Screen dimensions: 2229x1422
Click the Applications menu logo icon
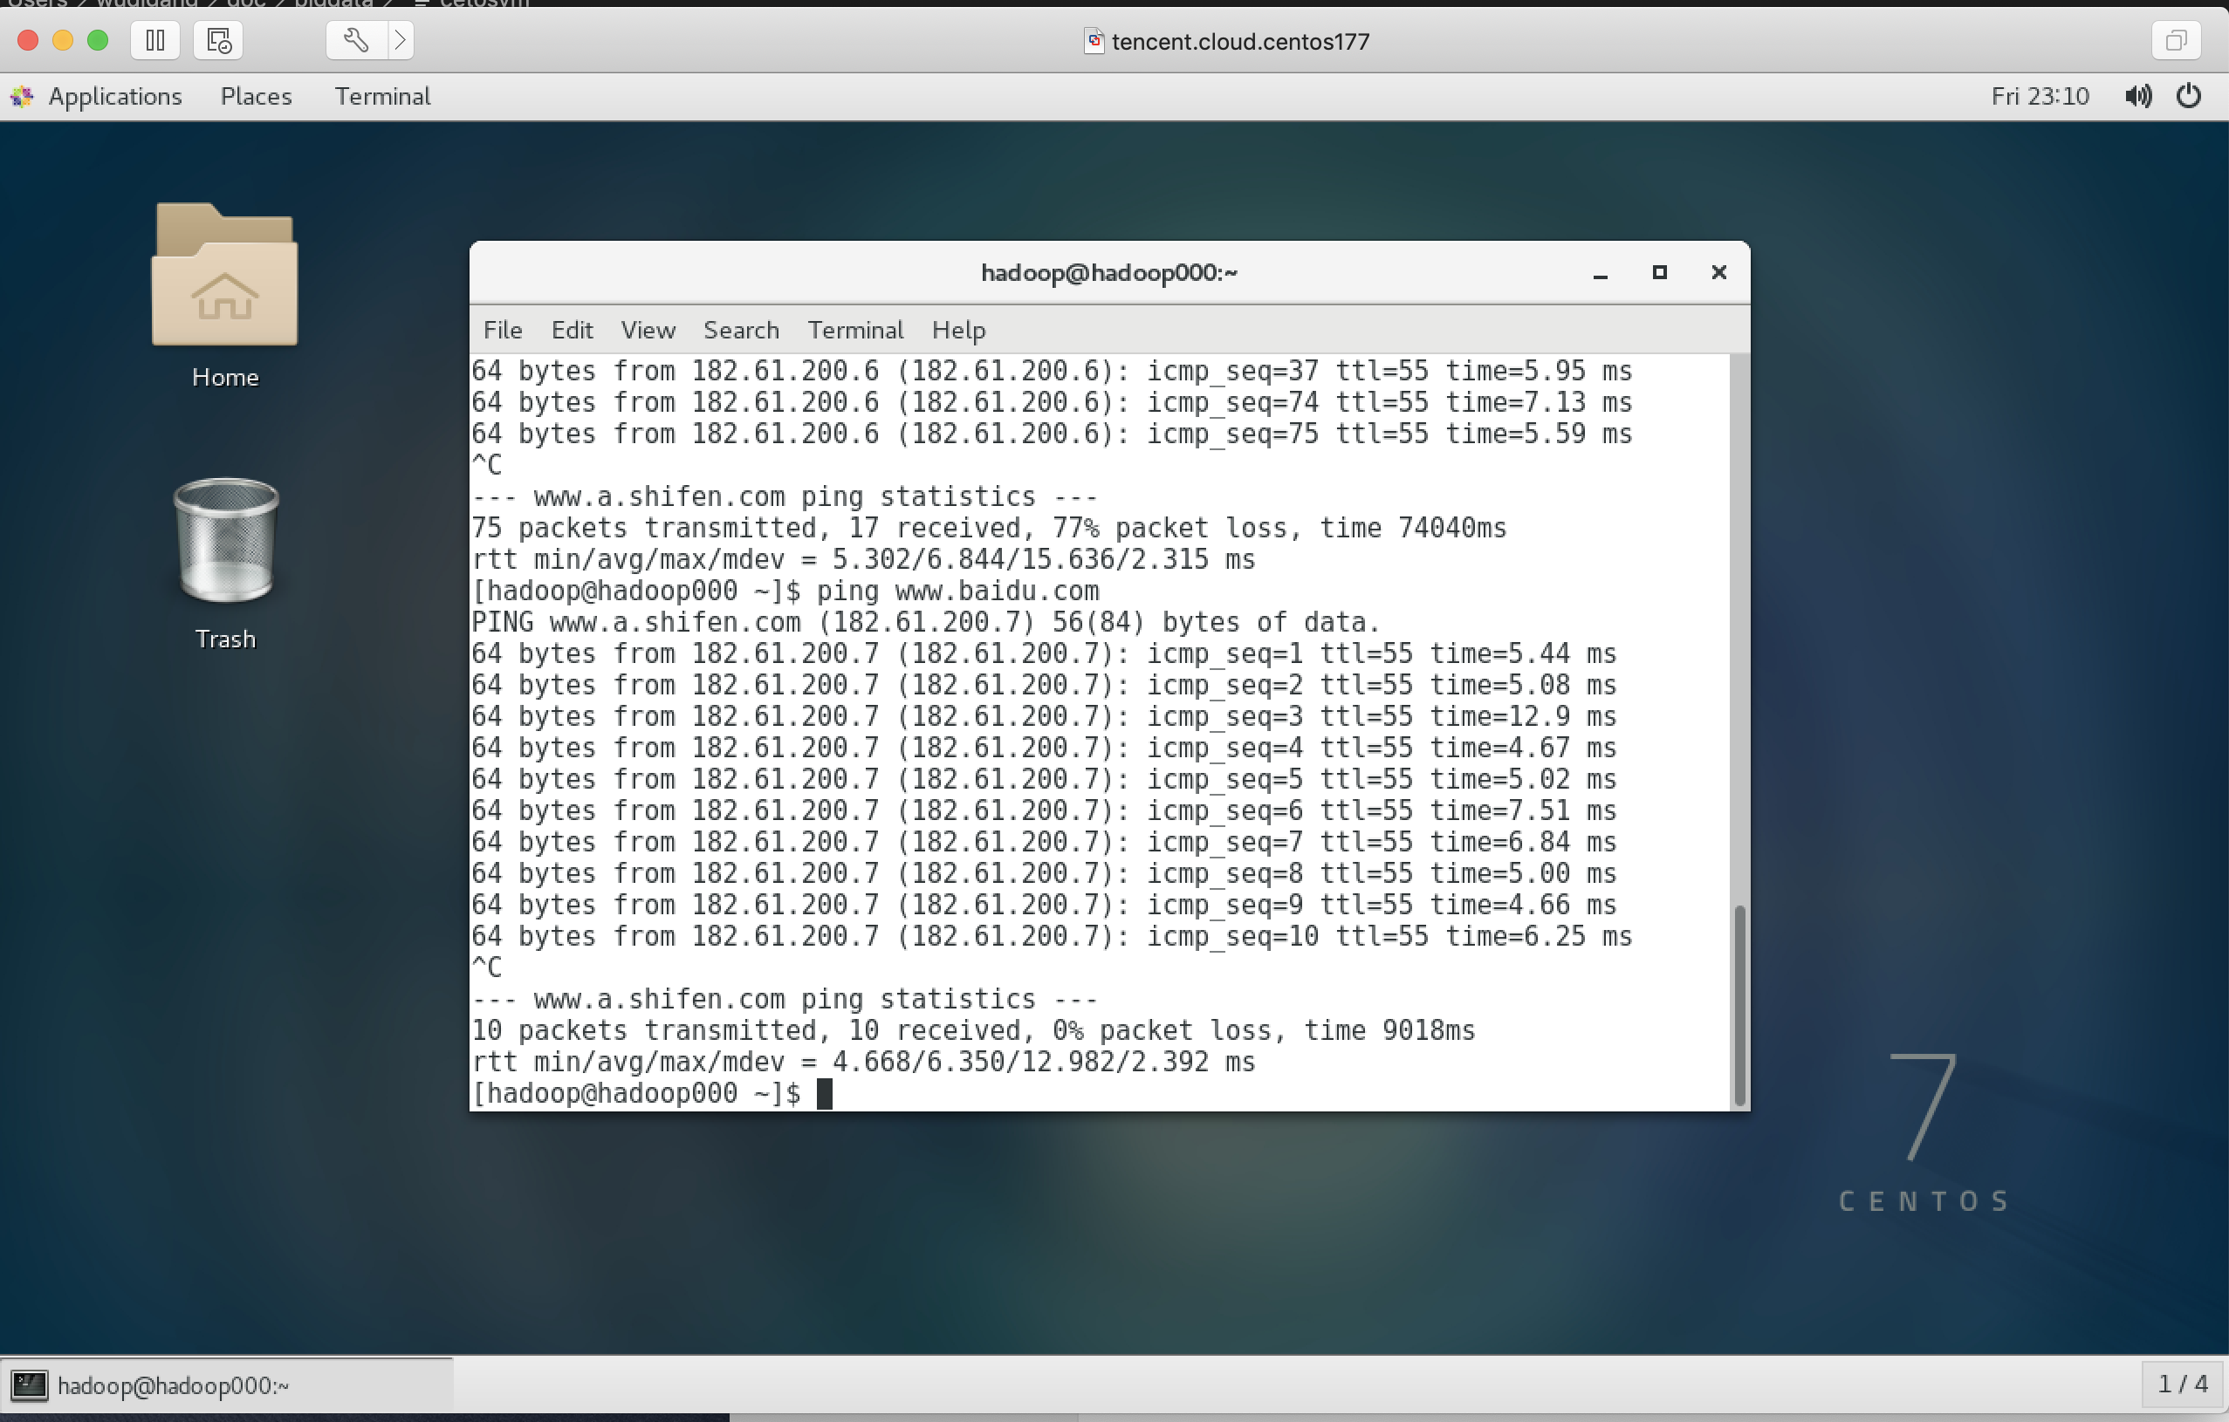tap(22, 96)
